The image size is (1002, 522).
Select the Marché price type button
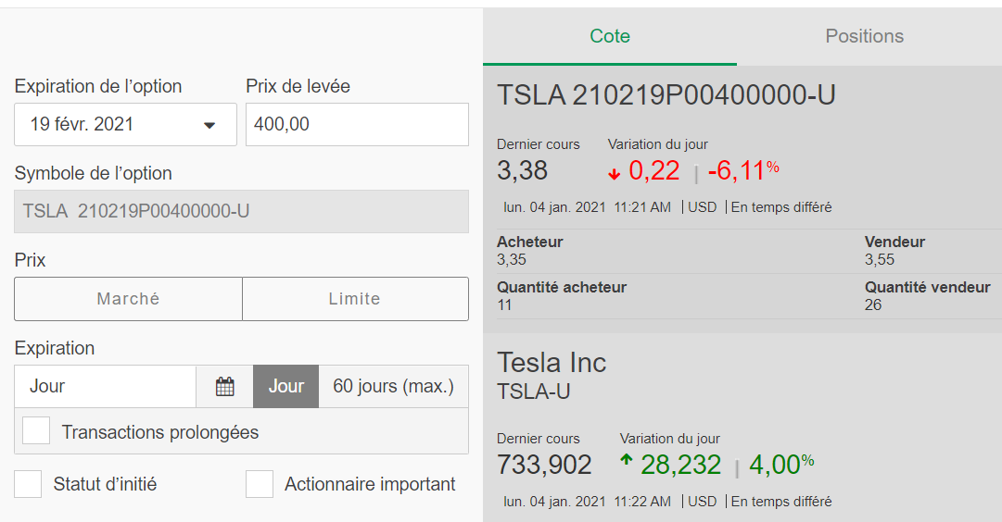tap(129, 299)
